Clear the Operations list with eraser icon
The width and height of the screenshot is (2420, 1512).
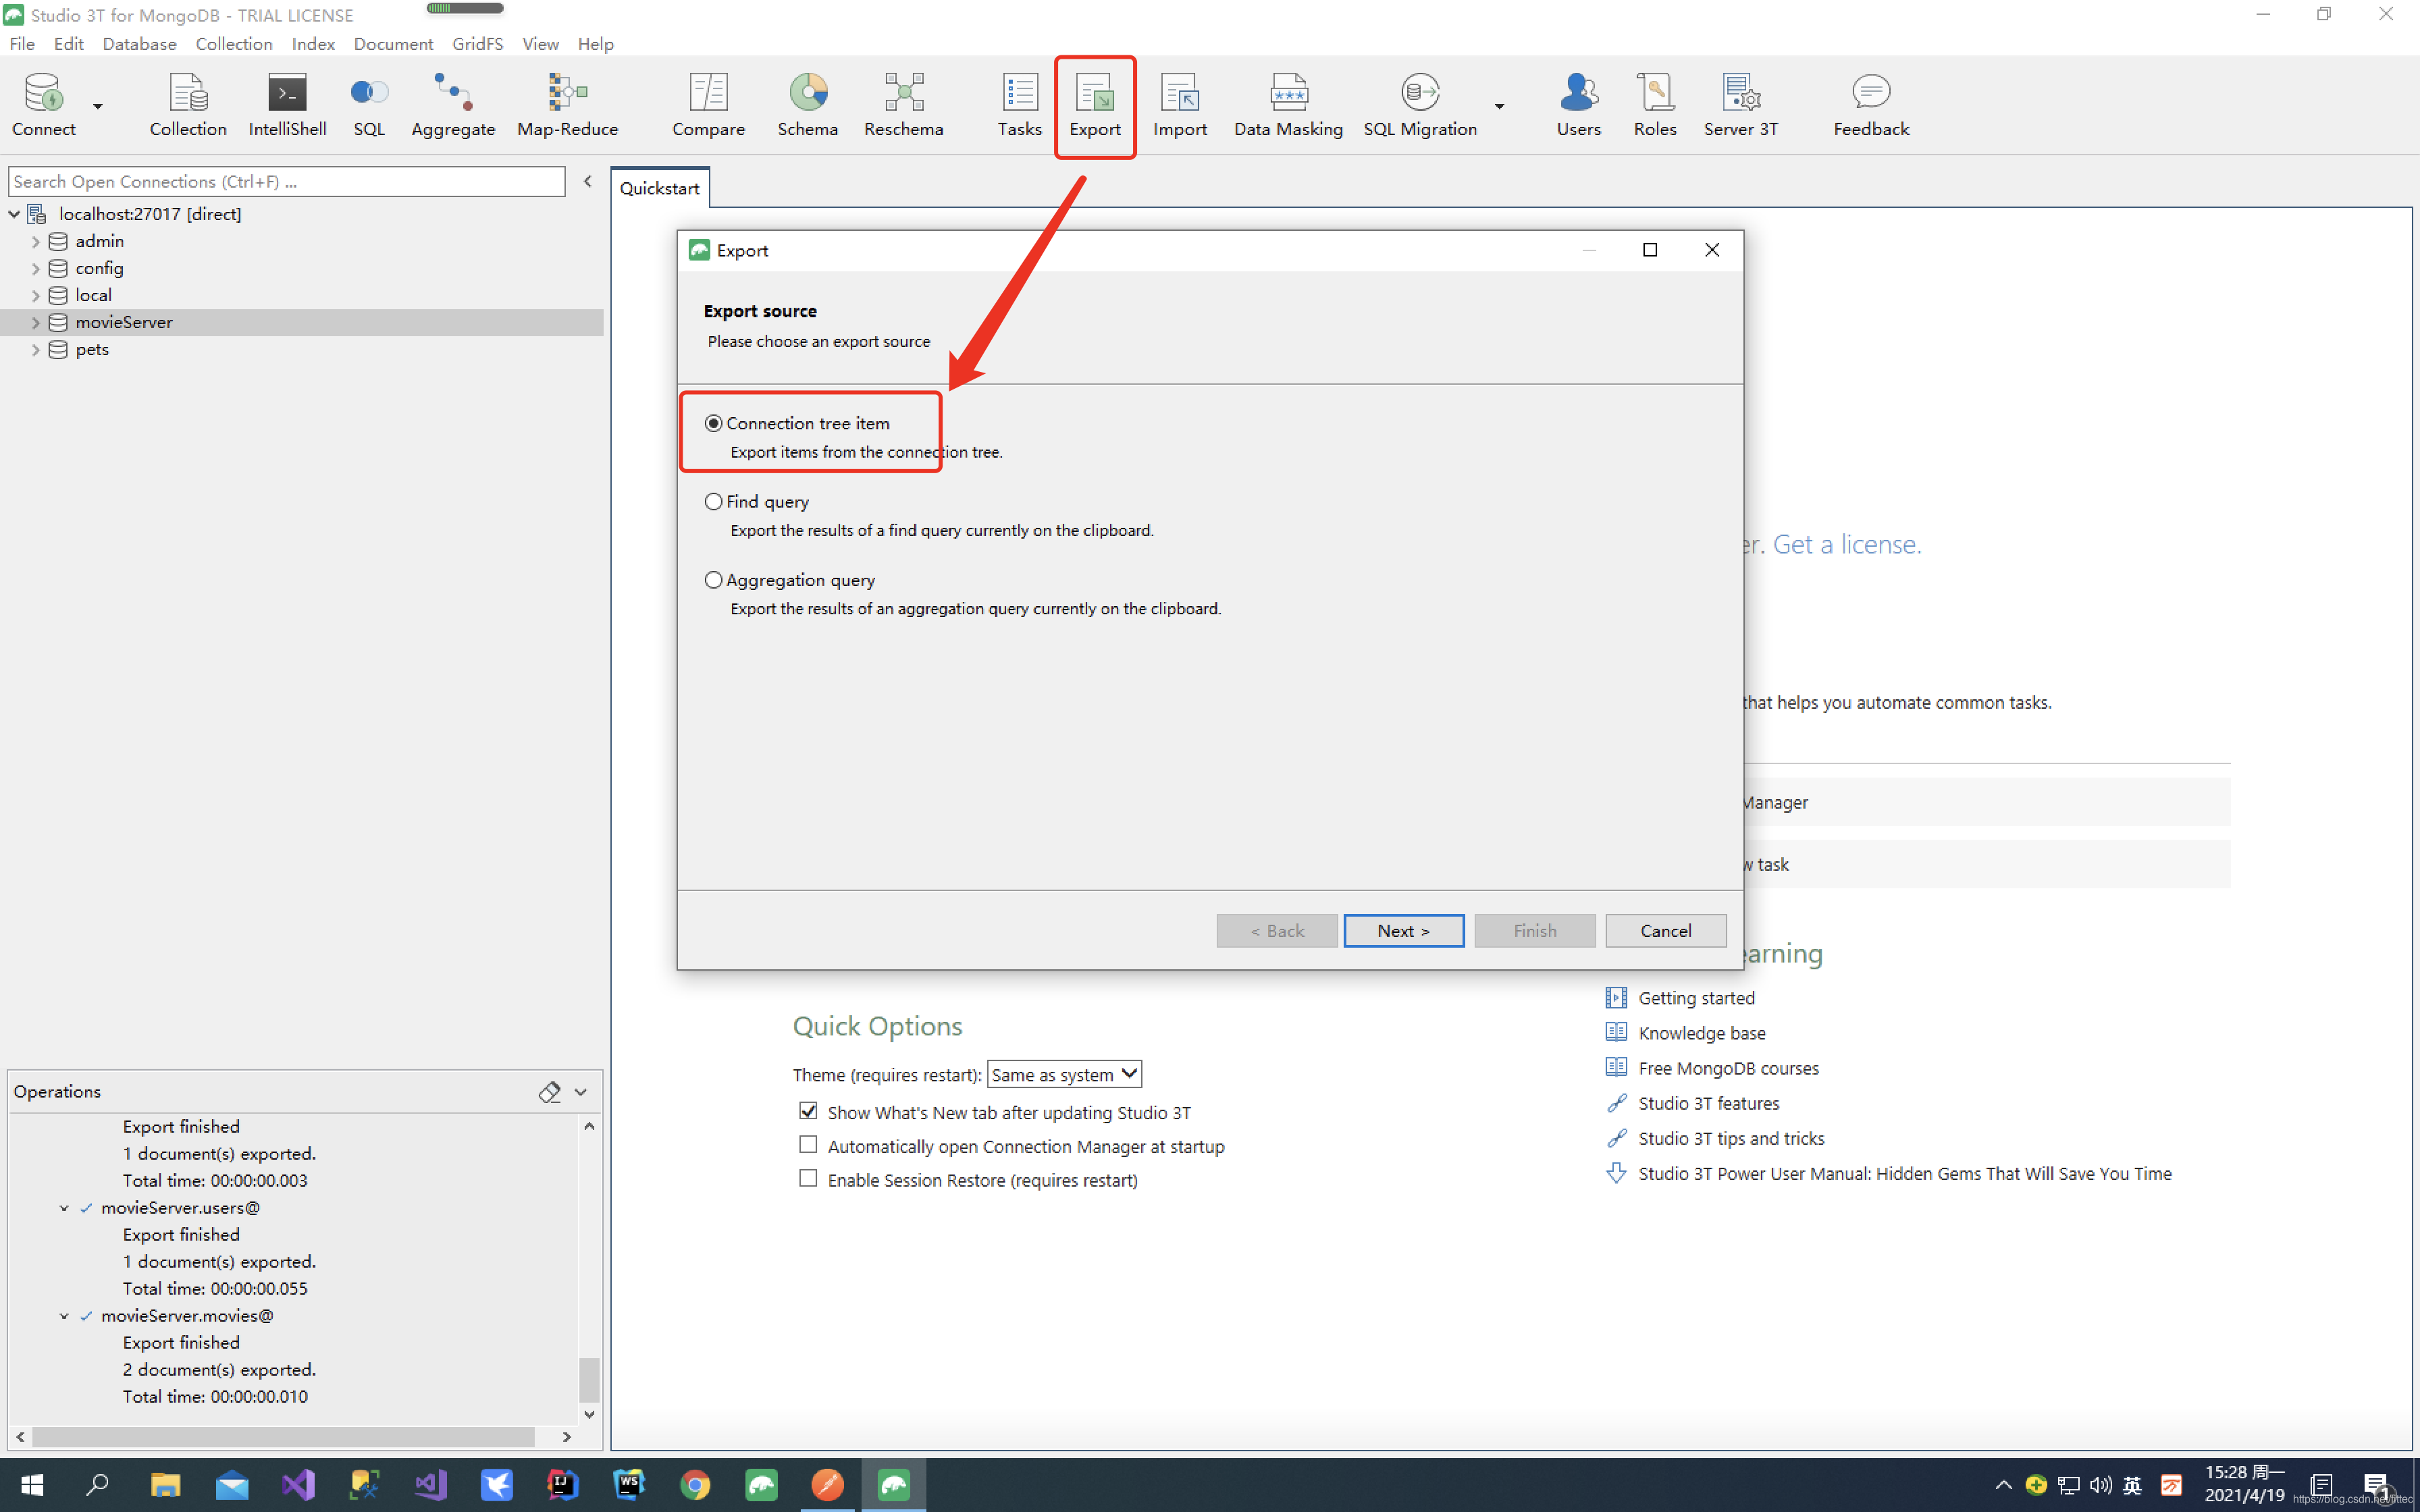pyautogui.click(x=549, y=1091)
